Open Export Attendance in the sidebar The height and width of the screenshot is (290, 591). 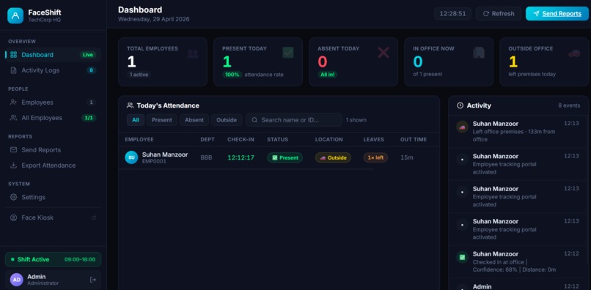coord(53,166)
